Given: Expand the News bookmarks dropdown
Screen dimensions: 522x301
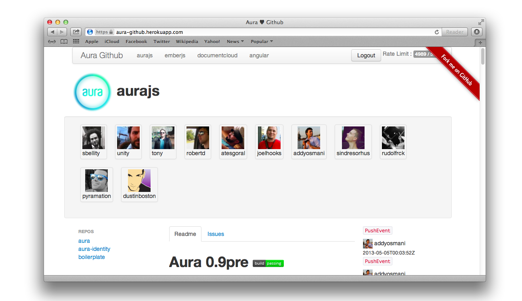Looking at the screenshot, I should [x=235, y=42].
